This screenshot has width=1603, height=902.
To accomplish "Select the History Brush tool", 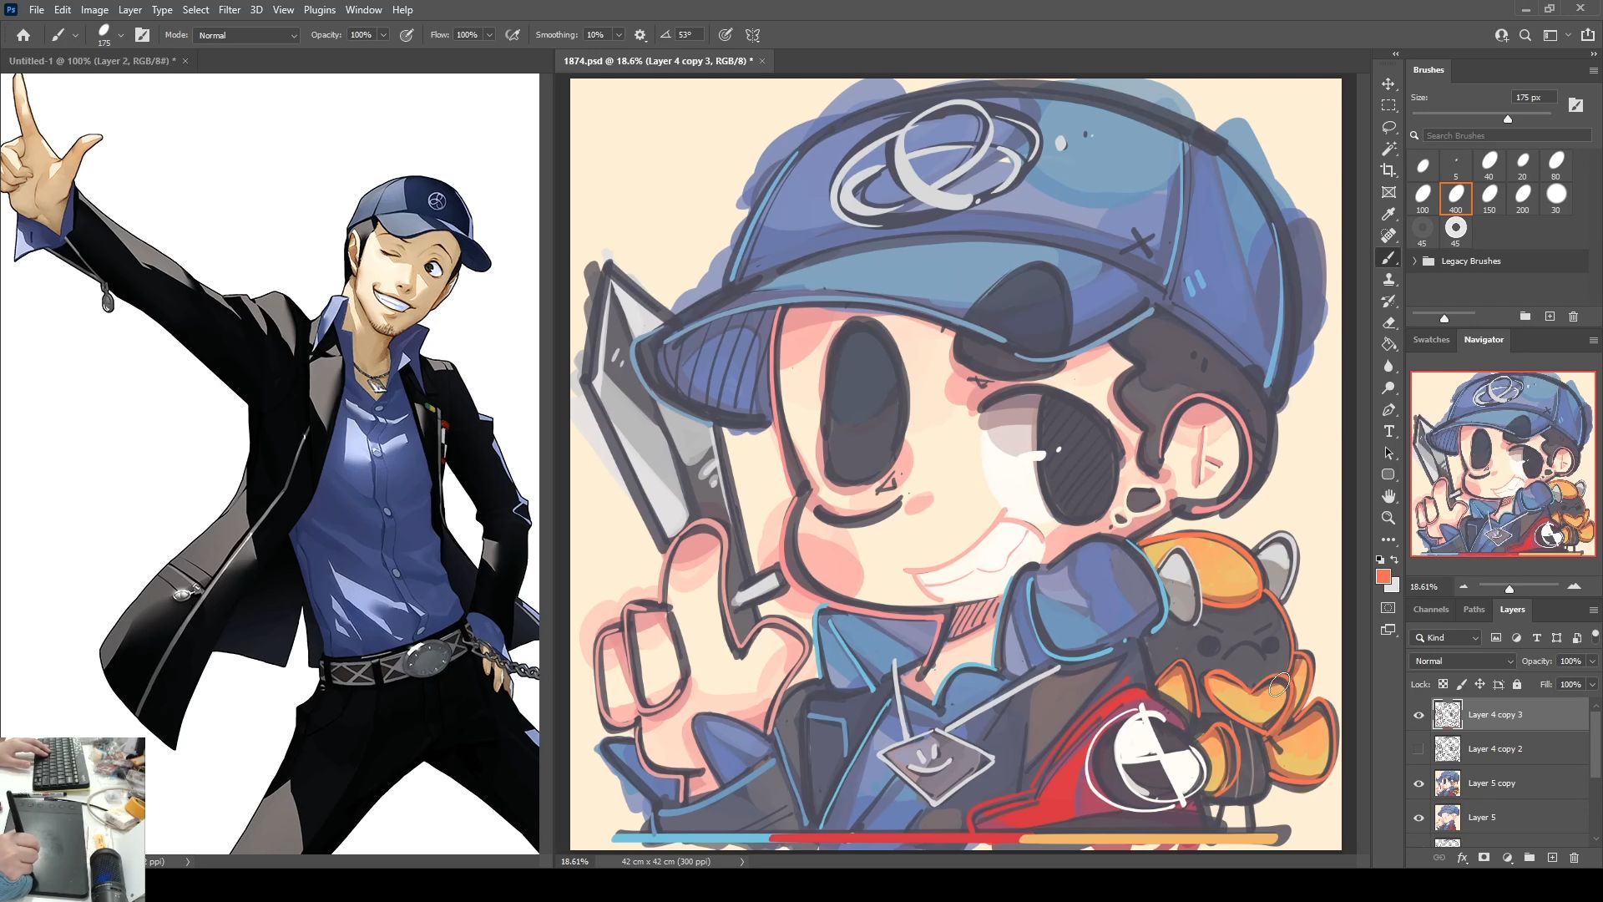I will (1388, 302).
